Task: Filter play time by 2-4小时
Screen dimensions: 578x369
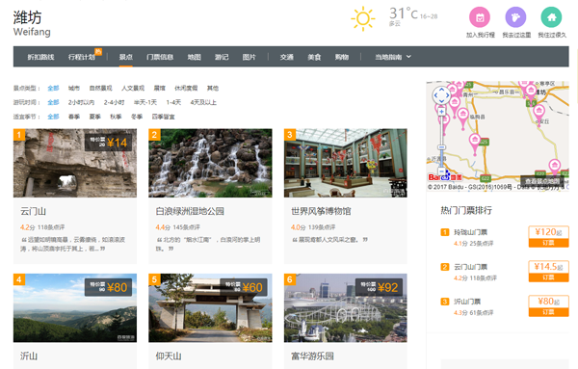Action: click(114, 102)
